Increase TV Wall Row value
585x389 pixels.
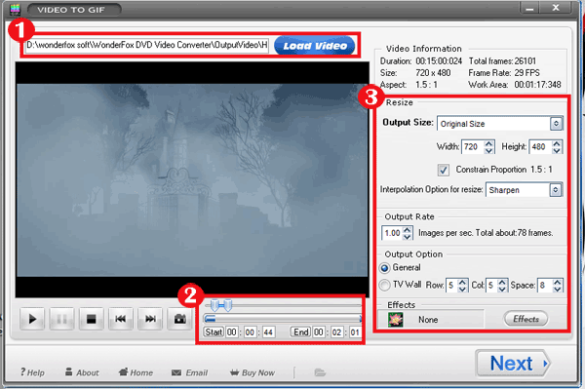462,282
